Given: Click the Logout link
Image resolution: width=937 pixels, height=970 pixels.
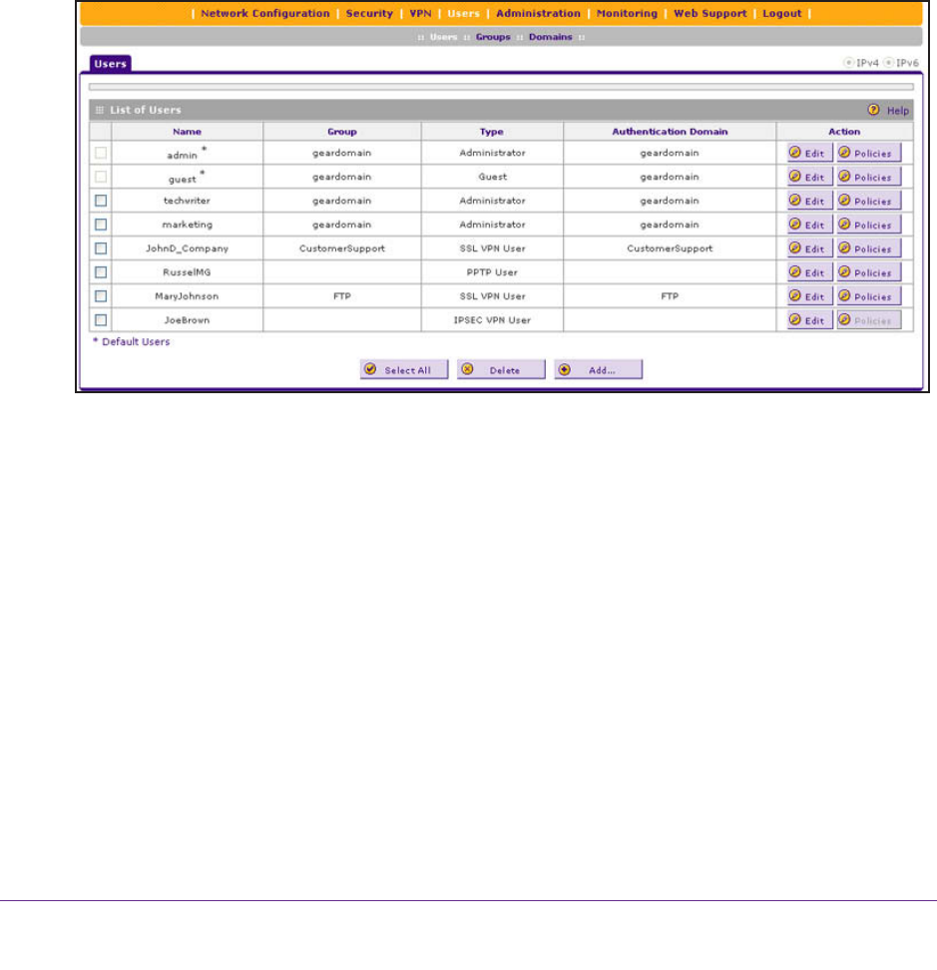Looking at the screenshot, I should coord(781,14).
